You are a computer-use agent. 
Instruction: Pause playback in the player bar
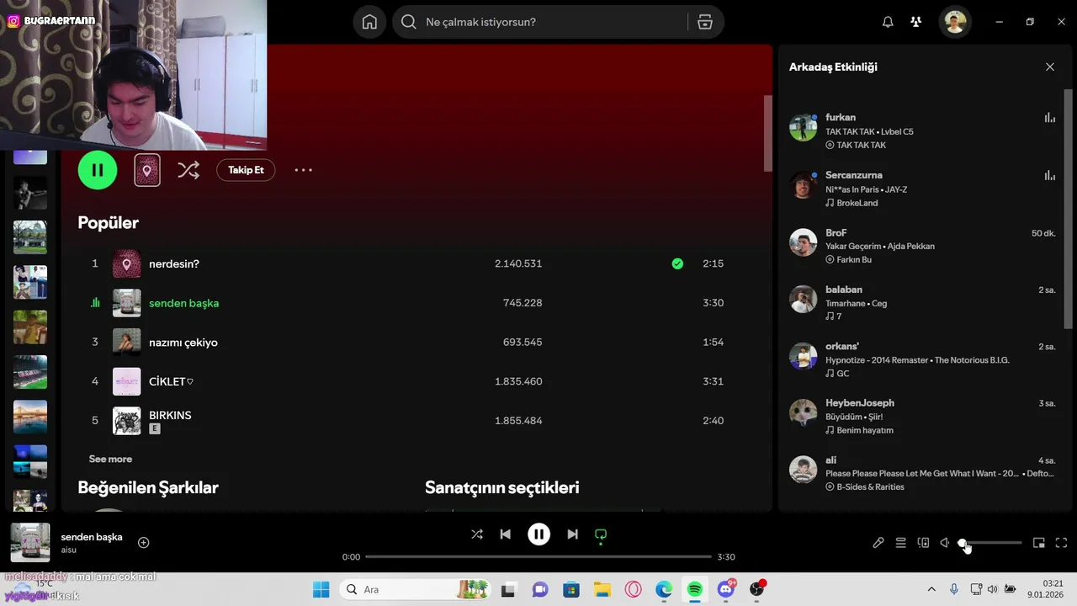click(538, 534)
